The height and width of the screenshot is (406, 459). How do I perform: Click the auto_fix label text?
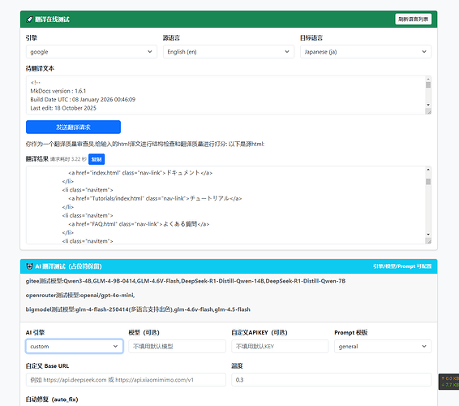(x=52, y=400)
